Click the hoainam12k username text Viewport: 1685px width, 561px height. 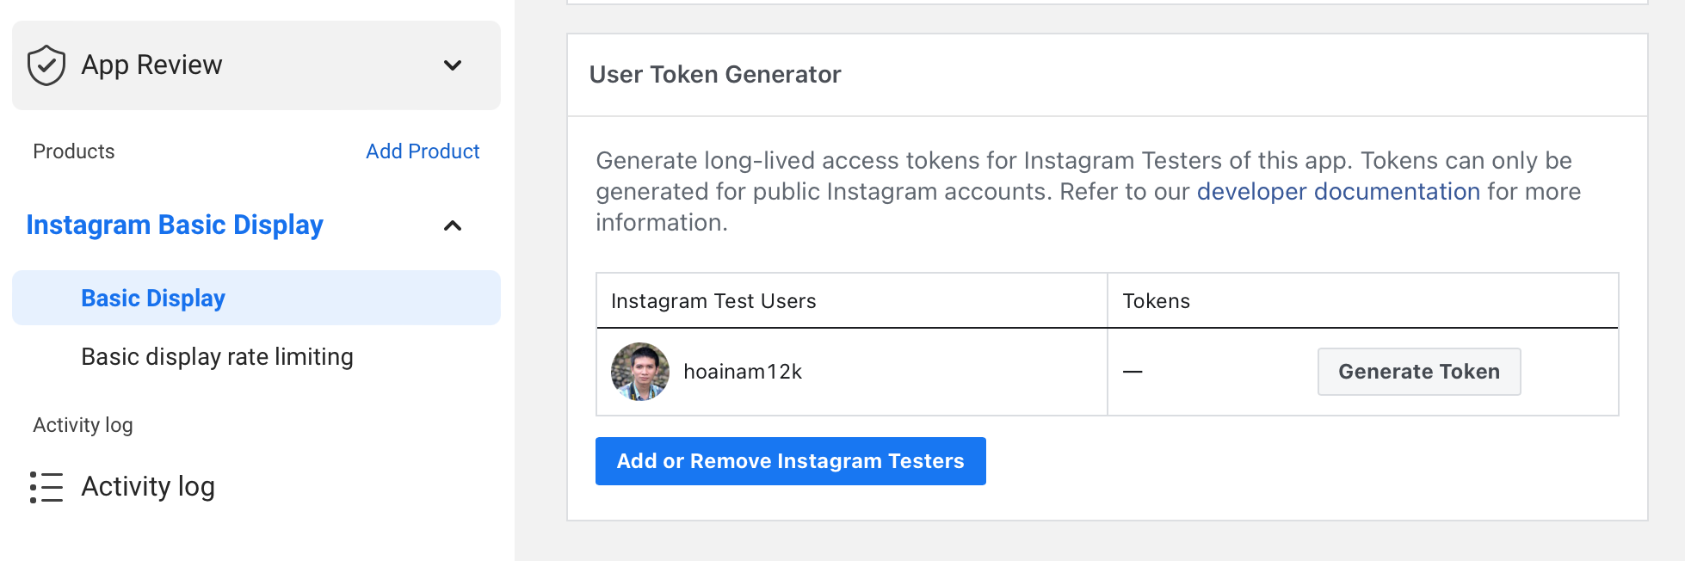pos(743,371)
